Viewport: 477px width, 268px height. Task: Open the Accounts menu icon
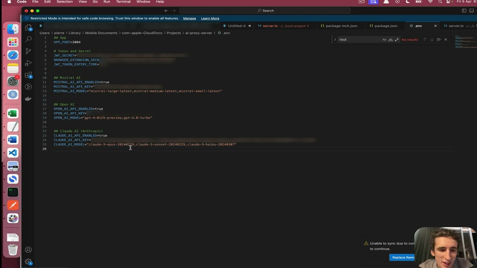coord(28,250)
